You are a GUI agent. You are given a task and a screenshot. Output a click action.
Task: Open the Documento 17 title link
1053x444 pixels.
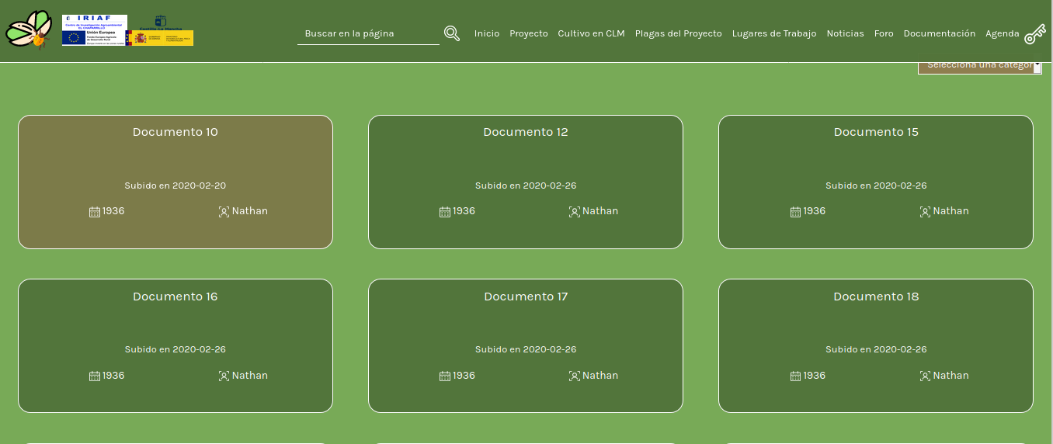(x=526, y=297)
